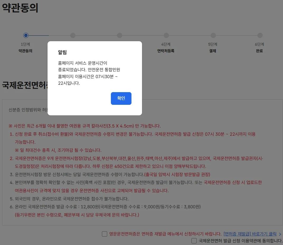Click the line '※ 일 최대건수 충족 시, 조기마감 될 수 있습니다.'
The width and height of the screenshot is (283, 245).
[x=58, y=150]
